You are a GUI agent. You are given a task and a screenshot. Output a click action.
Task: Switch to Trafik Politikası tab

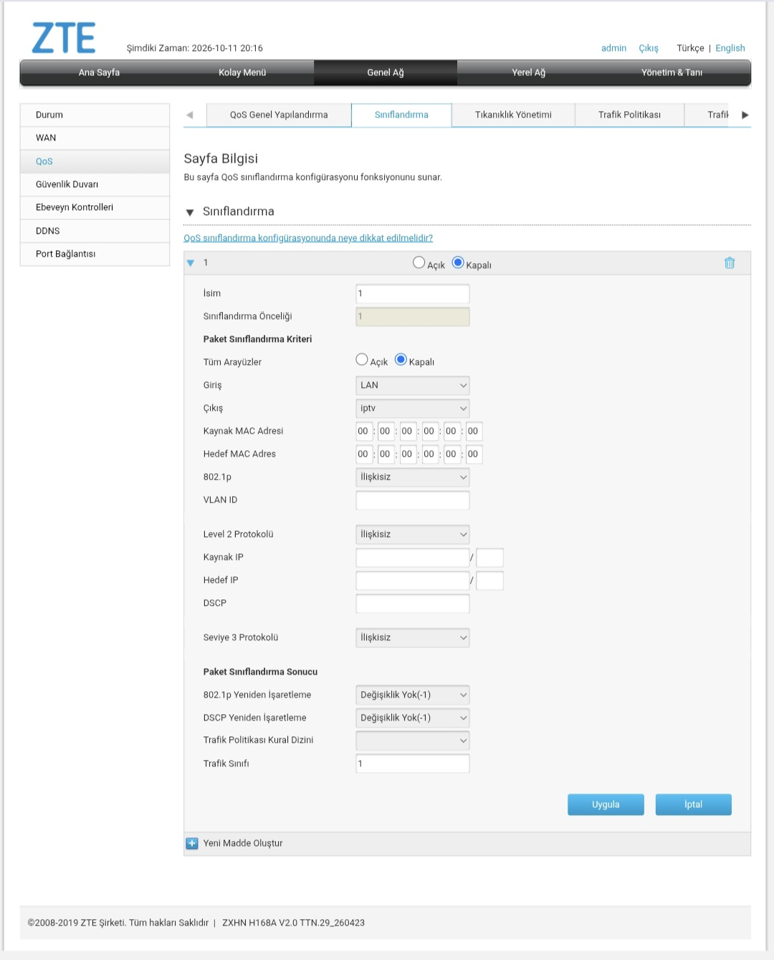tap(629, 115)
